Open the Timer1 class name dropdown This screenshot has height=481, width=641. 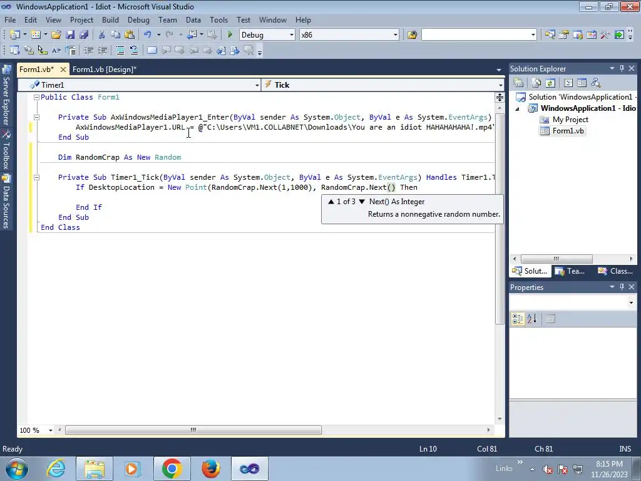257,85
